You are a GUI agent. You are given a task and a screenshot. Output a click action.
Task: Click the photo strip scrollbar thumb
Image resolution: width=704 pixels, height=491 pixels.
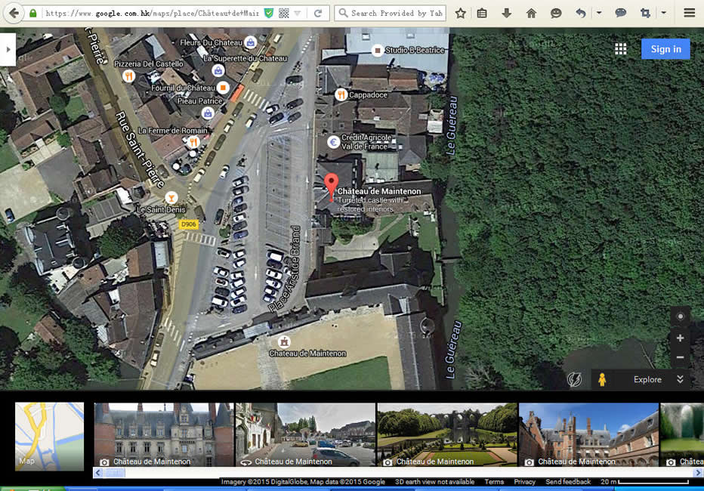click(114, 473)
